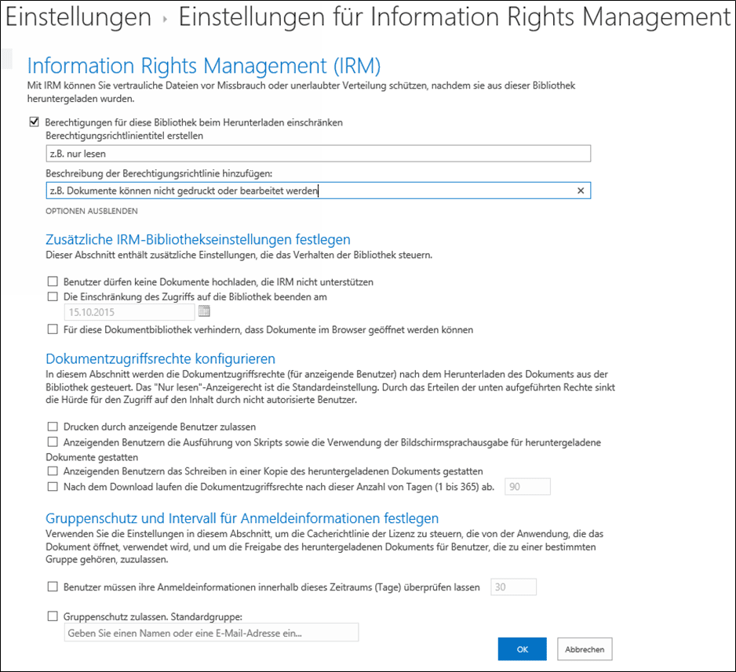Allow "Drucken durch anzeigende Benutzer zulassen"
736x672 pixels.
point(53,428)
